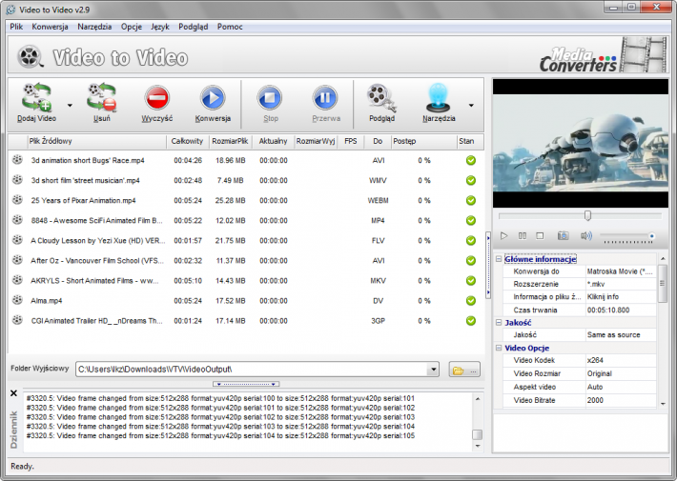
Task: Click the log panel collapse handle
Action: point(246,384)
